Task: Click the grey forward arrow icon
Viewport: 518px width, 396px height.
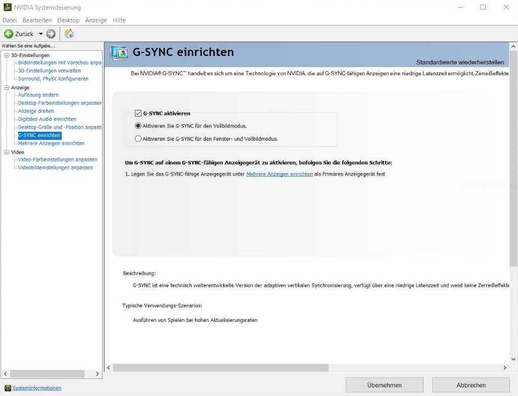Action: 51,34
